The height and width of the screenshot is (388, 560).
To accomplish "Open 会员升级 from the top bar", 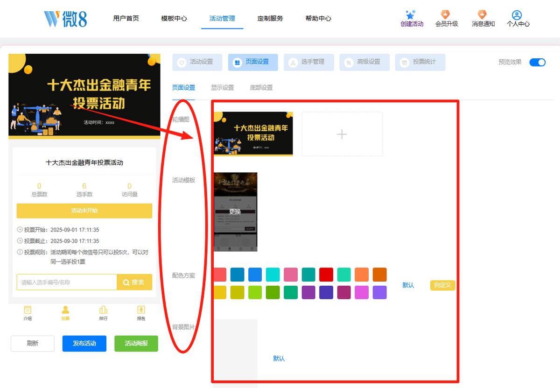I will coord(447,19).
